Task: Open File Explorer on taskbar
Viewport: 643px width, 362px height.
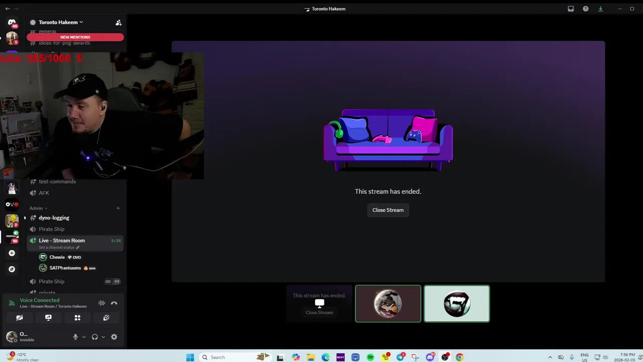Action: pos(310,357)
